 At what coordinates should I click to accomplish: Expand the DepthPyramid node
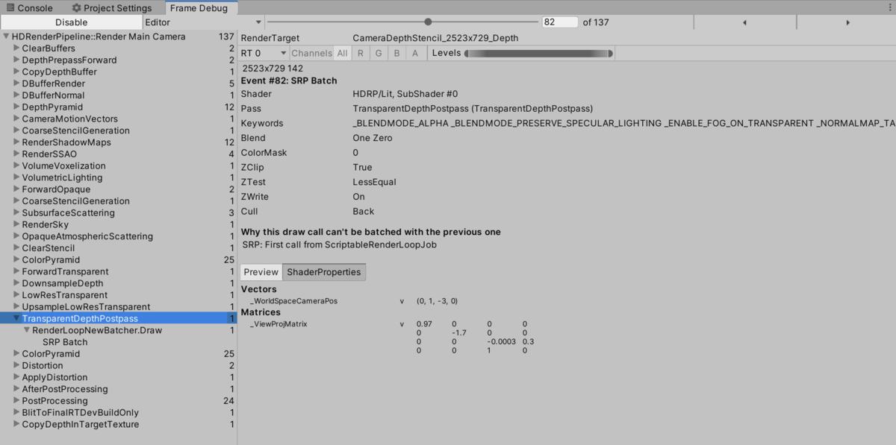pos(16,107)
